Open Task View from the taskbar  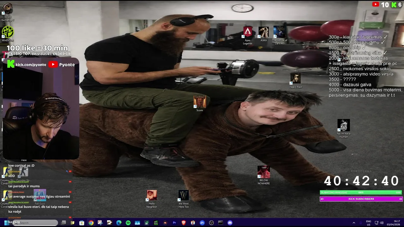63,223
